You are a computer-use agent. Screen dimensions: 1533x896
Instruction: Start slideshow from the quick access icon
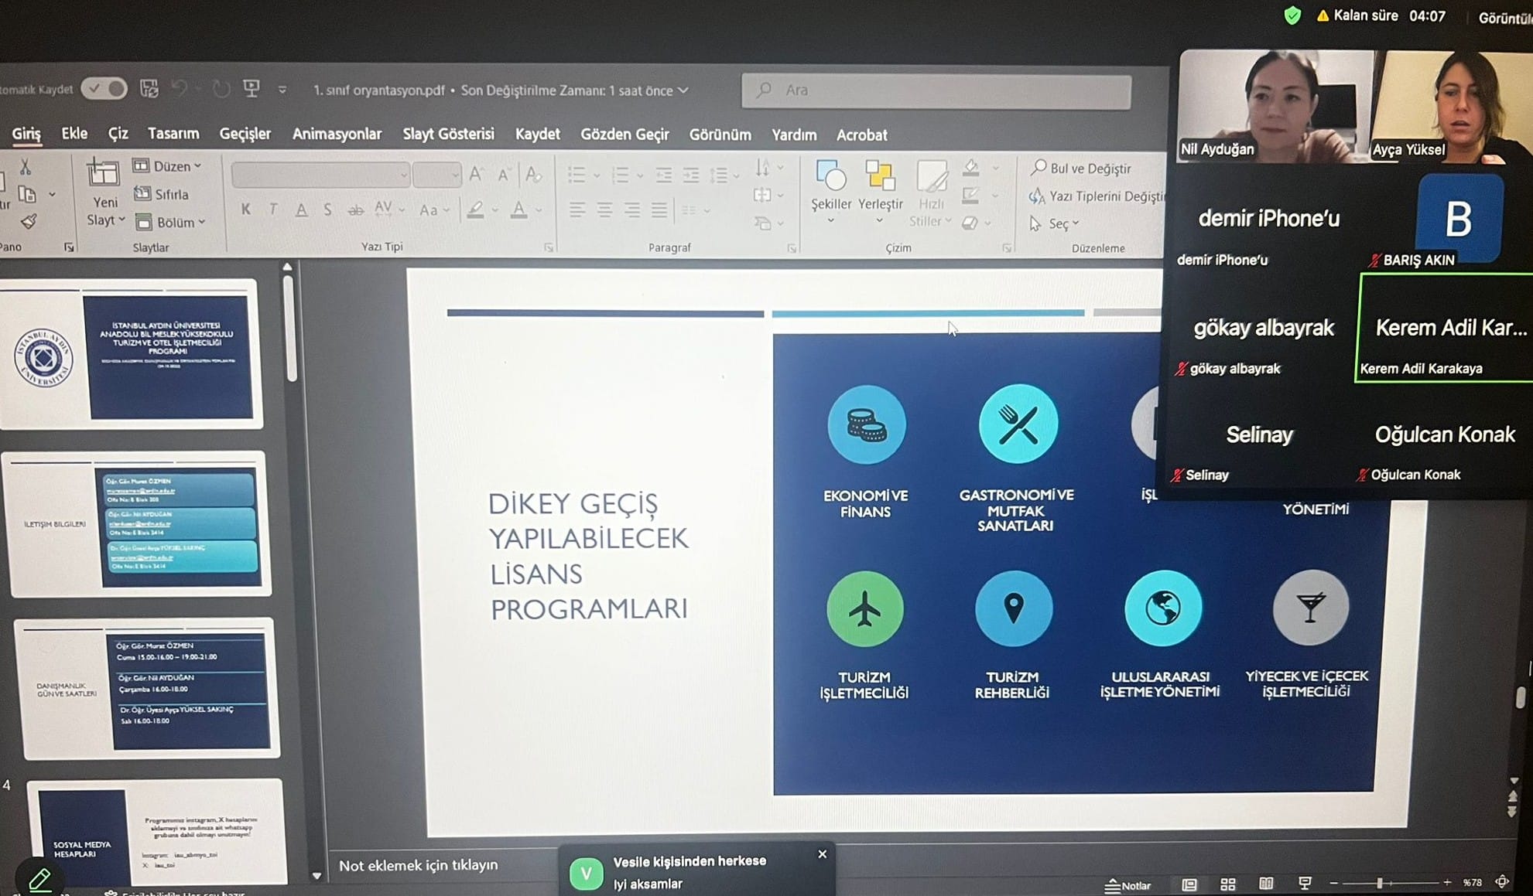point(252,89)
